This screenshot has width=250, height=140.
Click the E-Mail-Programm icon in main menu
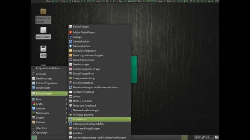pos(34,83)
